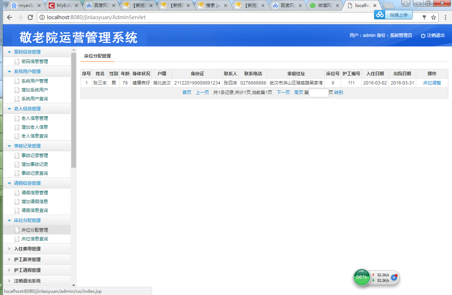This screenshot has width=452, height=295.
Task: Click the blue plus icon on speed widget
Action: pos(394,277)
